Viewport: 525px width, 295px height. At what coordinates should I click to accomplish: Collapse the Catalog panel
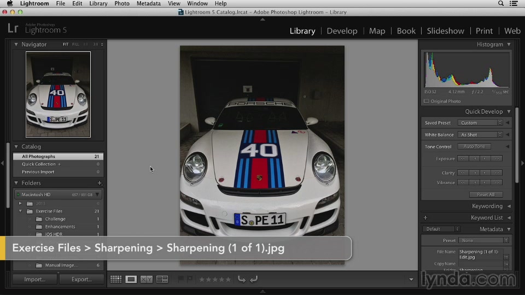click(x=16, y=146)
